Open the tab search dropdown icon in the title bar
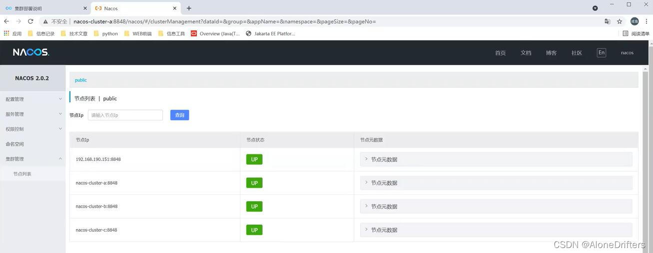Screen dimensions: 653x253 595,8
